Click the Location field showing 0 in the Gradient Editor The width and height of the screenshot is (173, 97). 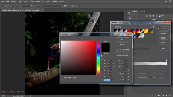pyautogui.click(x=149, y=77)
